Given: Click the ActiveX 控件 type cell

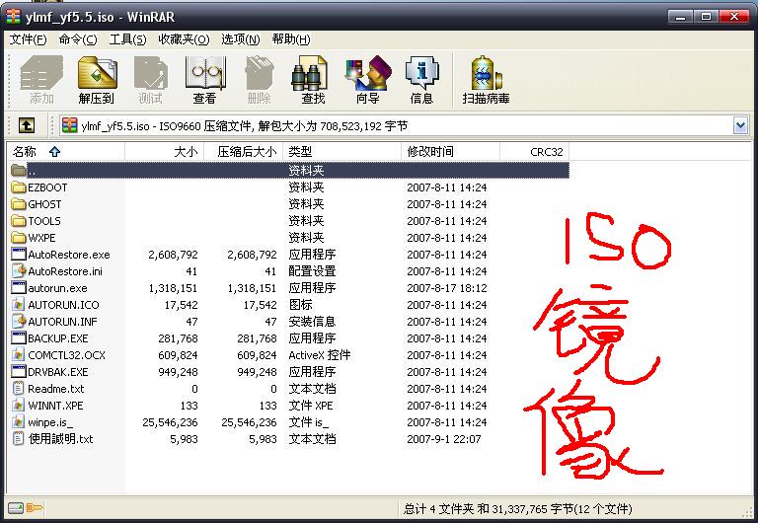Looking at the screenshot, I should (x=320, y=355).
